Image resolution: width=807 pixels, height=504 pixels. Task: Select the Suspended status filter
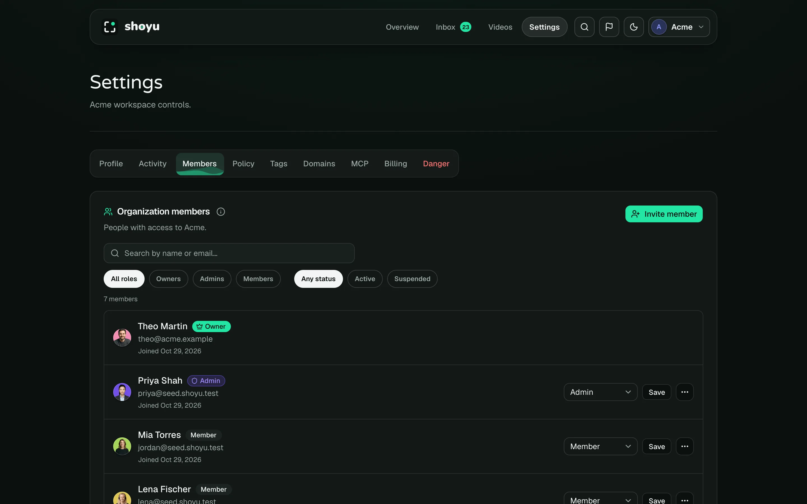pyautogui.click(x=412, y=279)
